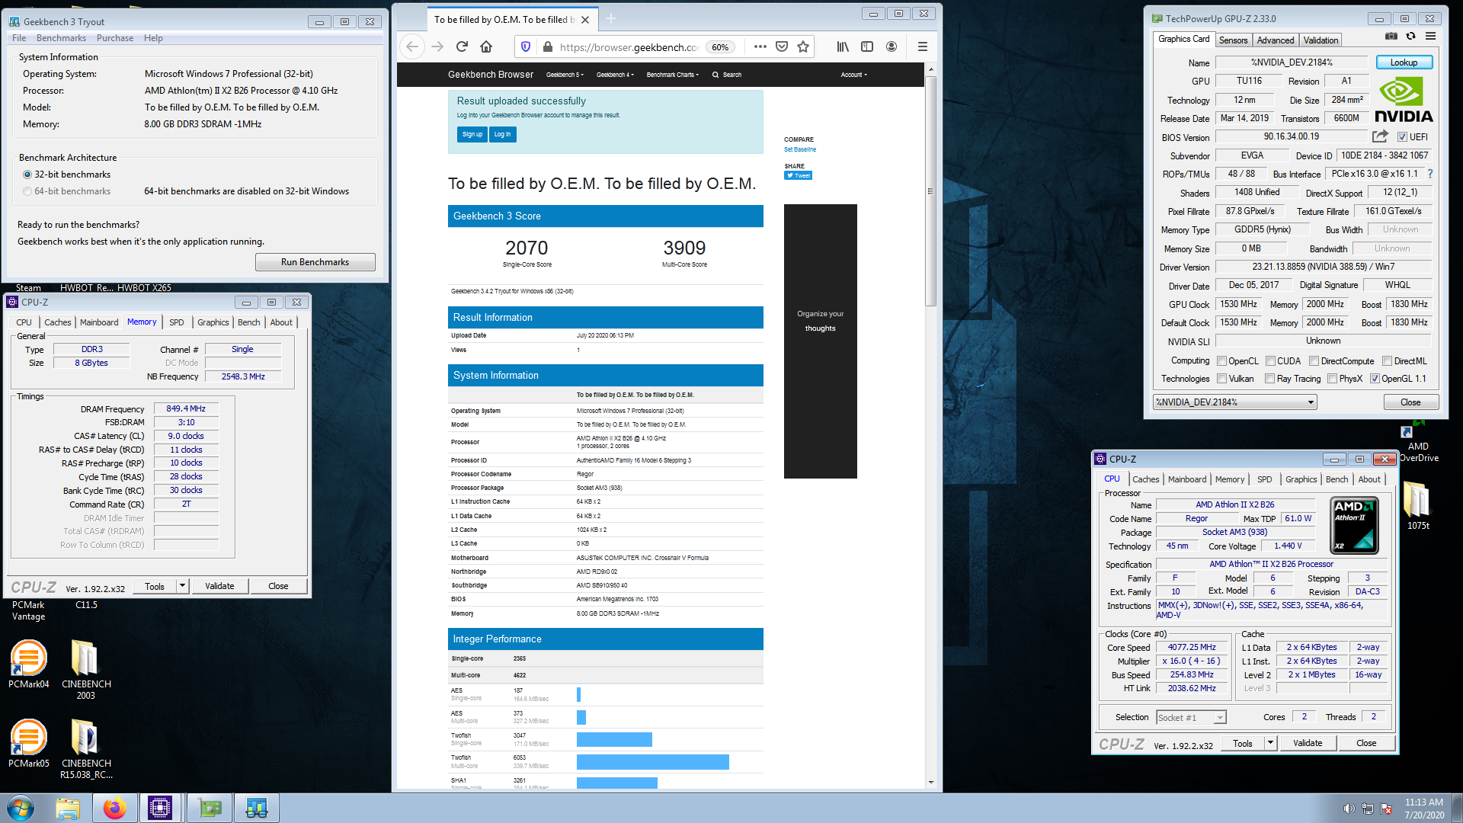This screenshot has height=823, width=1463.
Task: Expand Account menu on Geekbench Browser
Action: [x=853, y=75]
